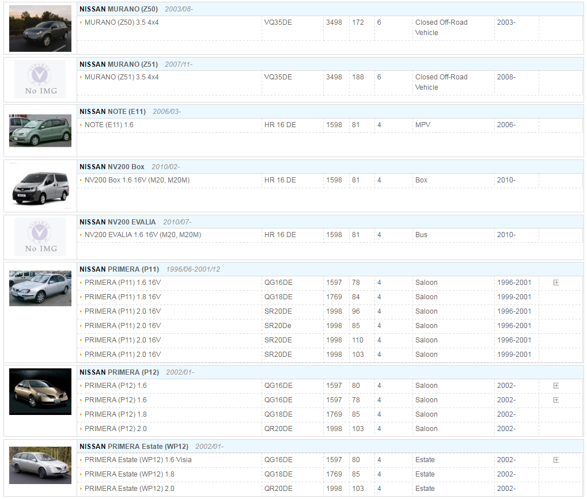Select the NISSAN NOTE (E11) header
The width and height of the screenshot is (587, 499).
click(x=113, y=112)
